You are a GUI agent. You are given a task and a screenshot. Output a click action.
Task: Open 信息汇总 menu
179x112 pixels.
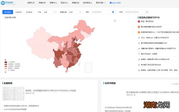click(x=31, y=3)
